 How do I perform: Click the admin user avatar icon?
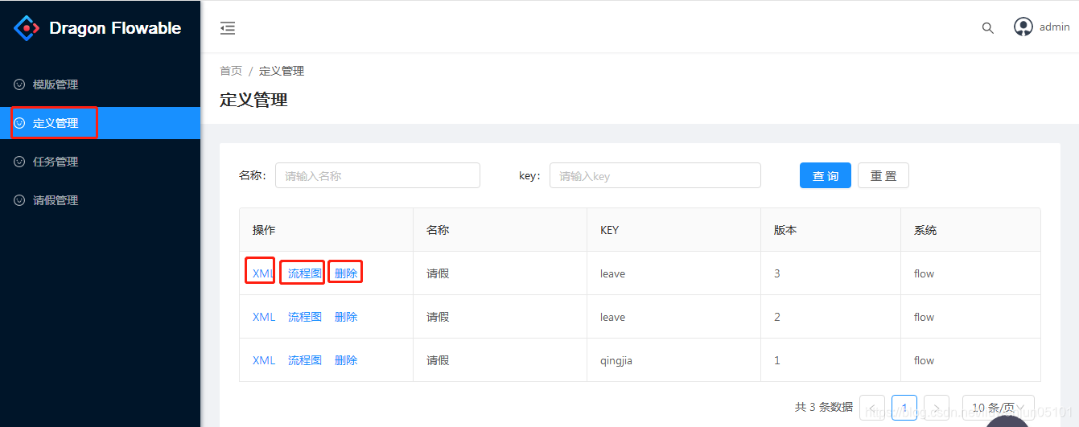[1023, 27]
